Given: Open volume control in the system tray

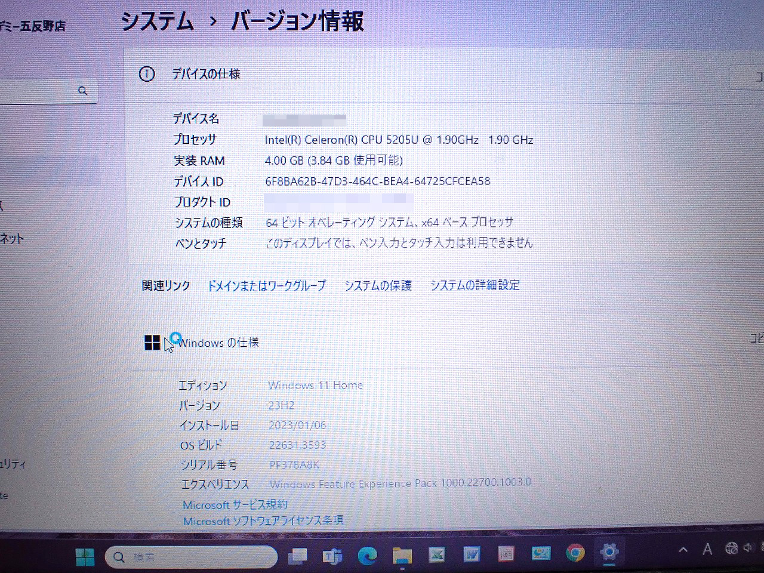Looking at the screenshot, I should pyautogui.click(x=748, y=548).
